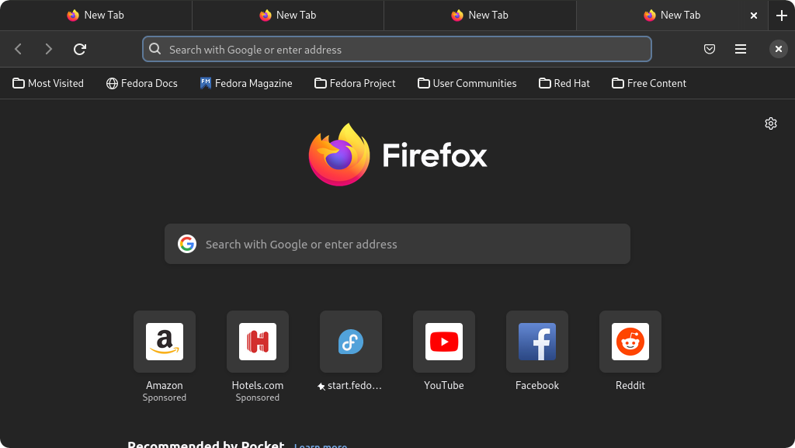Focus the page's Google search box
This screenshot has width=795, height=448.
[397, 244]
